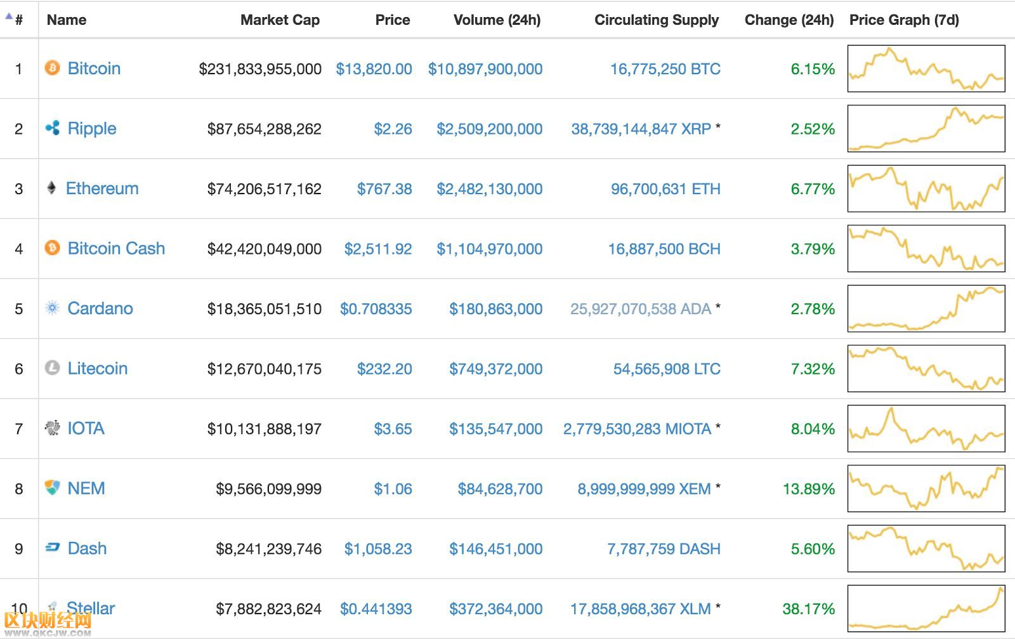Click Bitcoin price $13,820.00
This screenshot has height=639, width=1015.
pyautogui.click(x=374, y=69)
